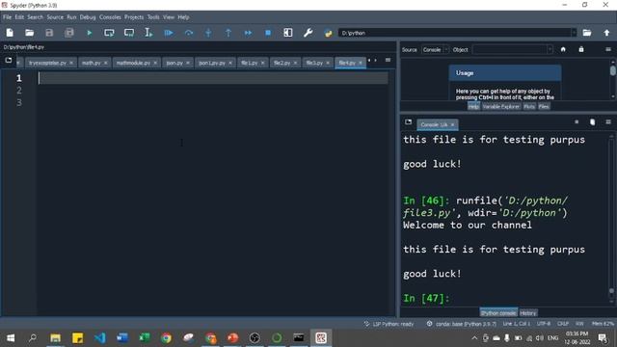Open the Debug menu
Image resolution: width=617 pixels, height=347 pixels.
coord(88,17)
